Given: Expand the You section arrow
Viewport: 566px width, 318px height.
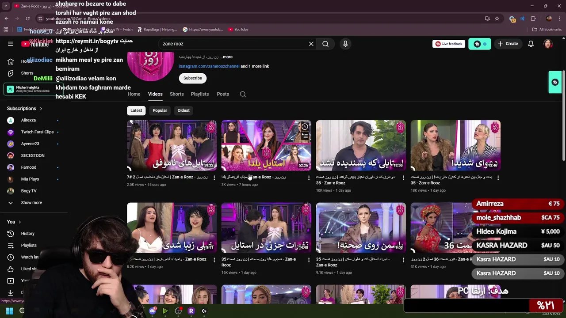Looking at the screenshot, I should [19, 222].
